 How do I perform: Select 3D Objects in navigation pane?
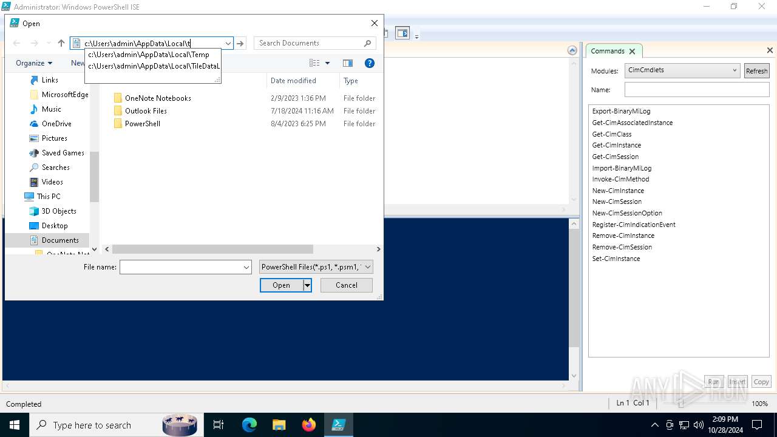(59, 211)
